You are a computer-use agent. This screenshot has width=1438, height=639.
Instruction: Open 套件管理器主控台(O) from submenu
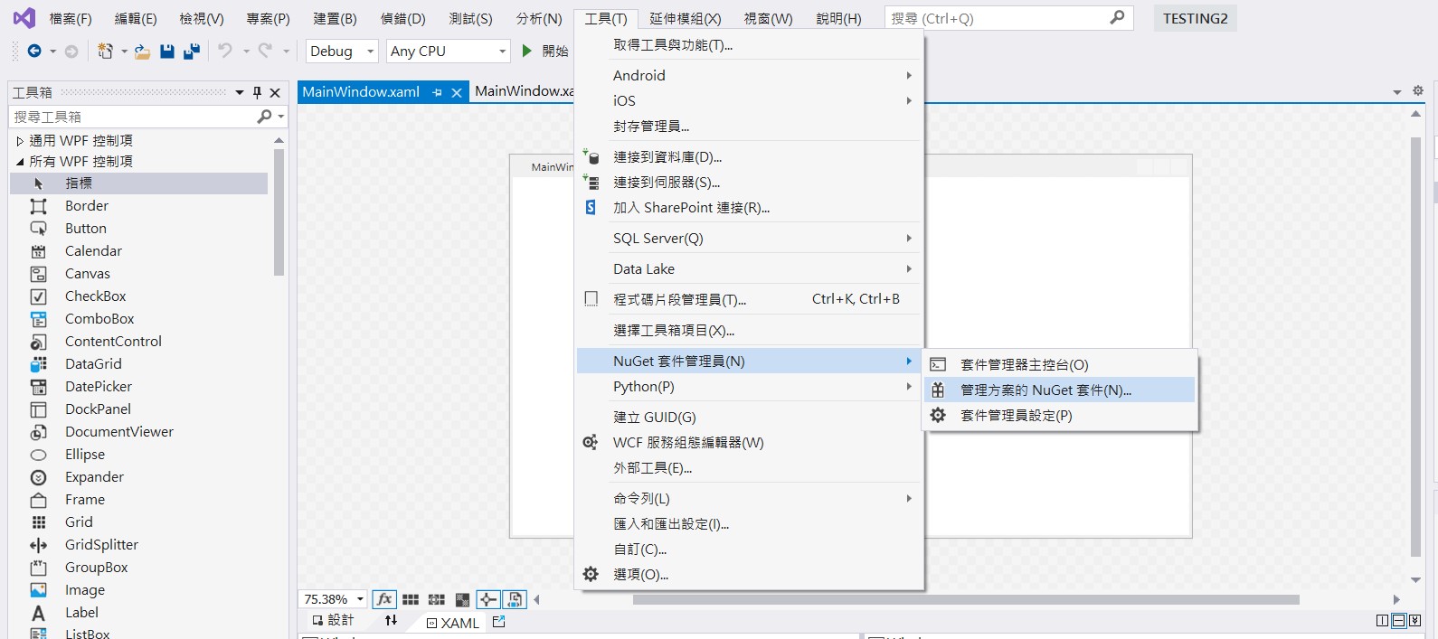click(1060, 365)
